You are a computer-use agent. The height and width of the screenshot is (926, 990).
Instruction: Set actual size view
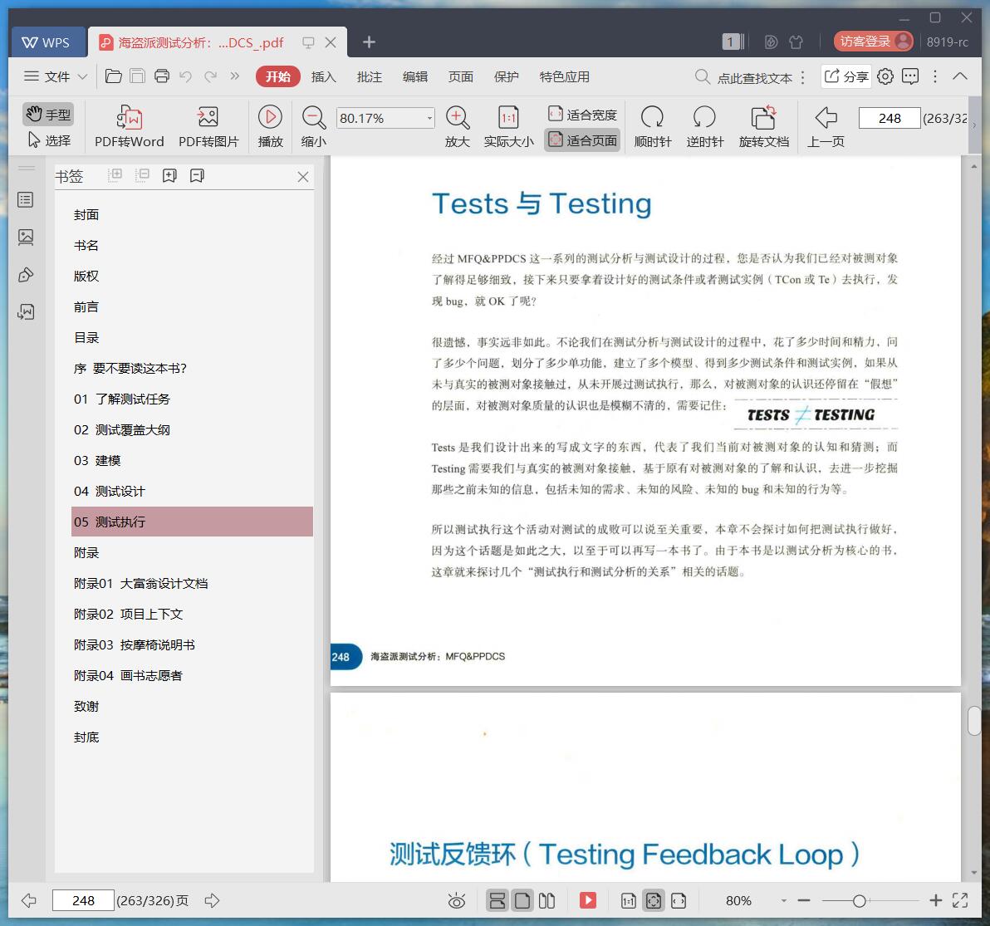tap(509, 127)
